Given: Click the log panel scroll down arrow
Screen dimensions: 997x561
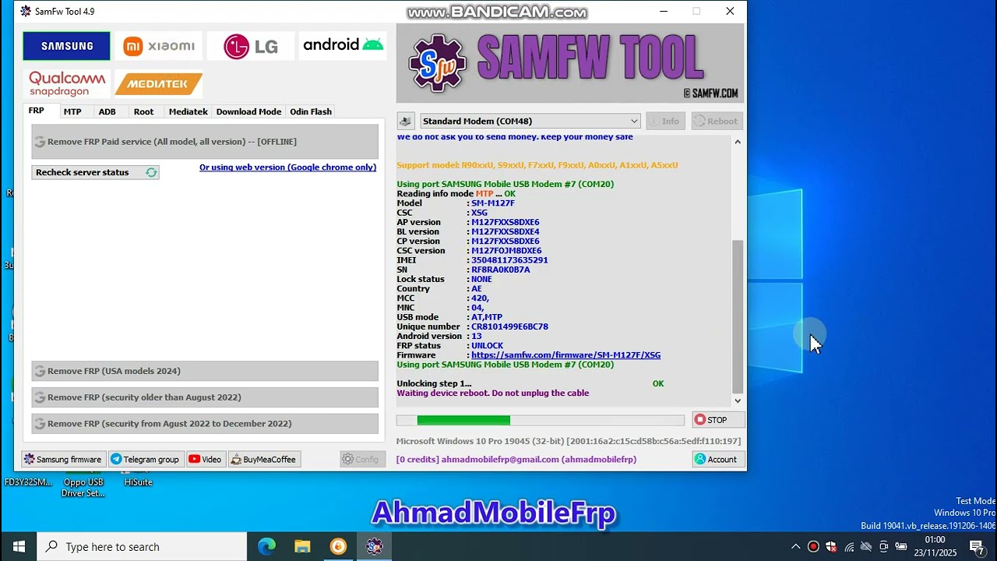Looking at the screenshot, I should tap(738, 401).
